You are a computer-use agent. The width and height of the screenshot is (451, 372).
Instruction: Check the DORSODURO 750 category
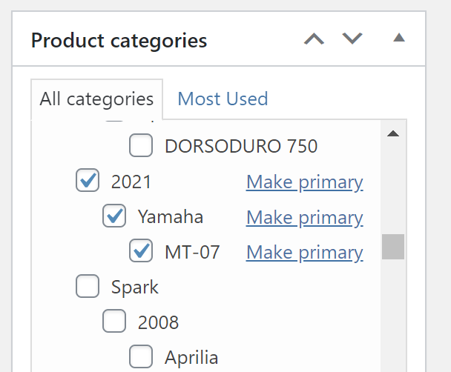point(141,146)
